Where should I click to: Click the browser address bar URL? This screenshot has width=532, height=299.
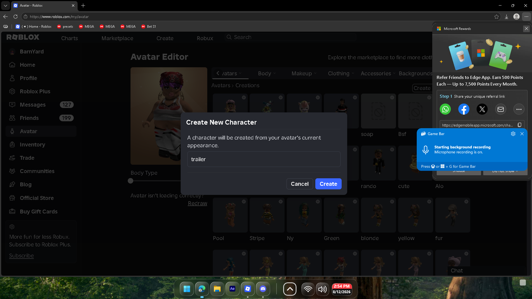pos(59,17)
